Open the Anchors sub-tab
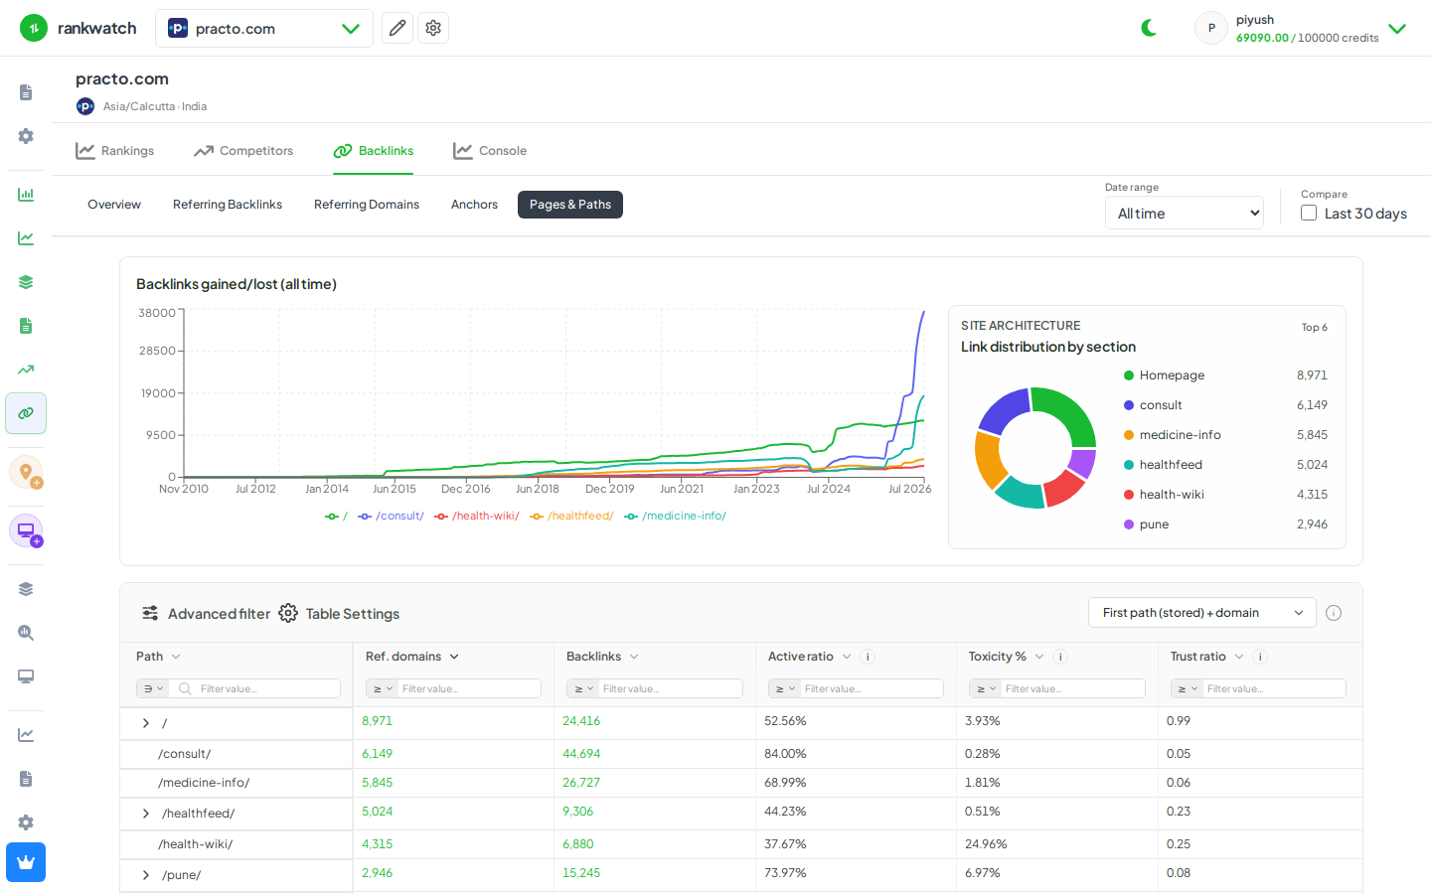Screen dimensions: 1431x894 coord(474,205)
